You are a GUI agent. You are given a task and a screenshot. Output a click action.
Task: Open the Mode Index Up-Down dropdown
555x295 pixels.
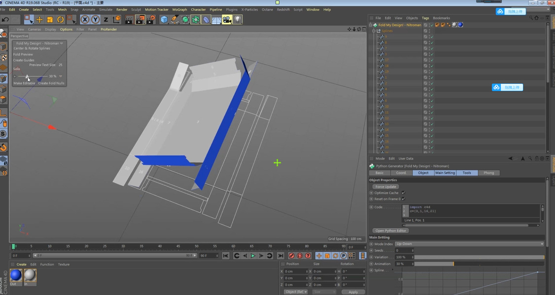click(x=469, y=244)
